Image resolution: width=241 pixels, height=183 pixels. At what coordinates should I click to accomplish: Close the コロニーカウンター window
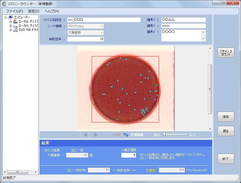(233, 3)
